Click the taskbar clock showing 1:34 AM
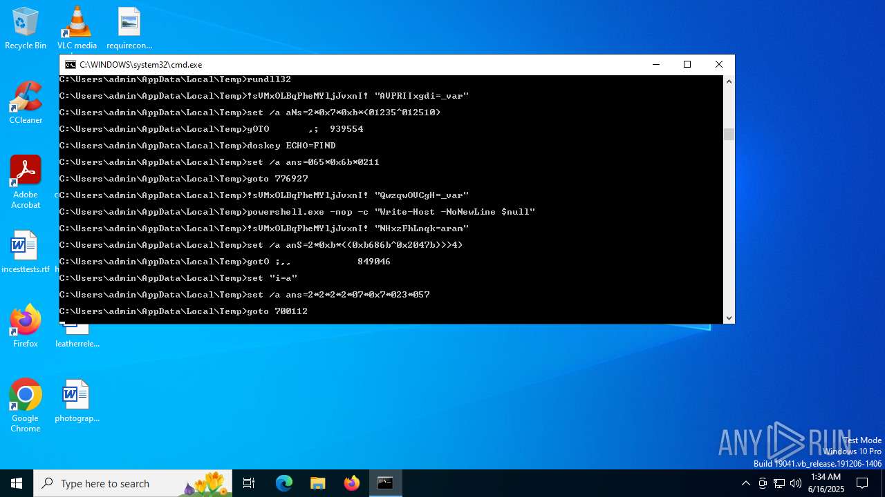The width and height of the screenshot is (885, 497). click(x=826, y=483)
